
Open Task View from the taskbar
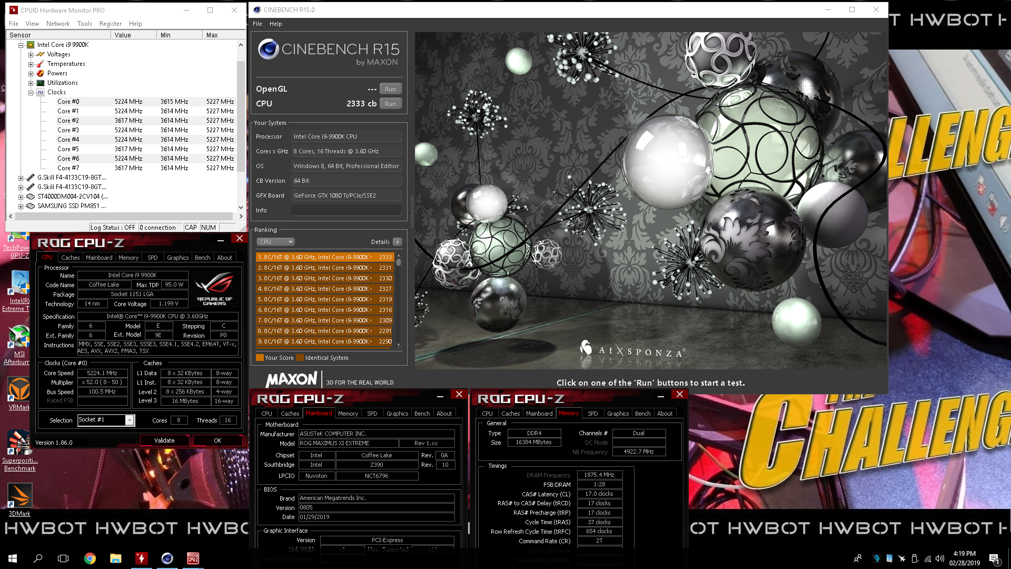63,558
